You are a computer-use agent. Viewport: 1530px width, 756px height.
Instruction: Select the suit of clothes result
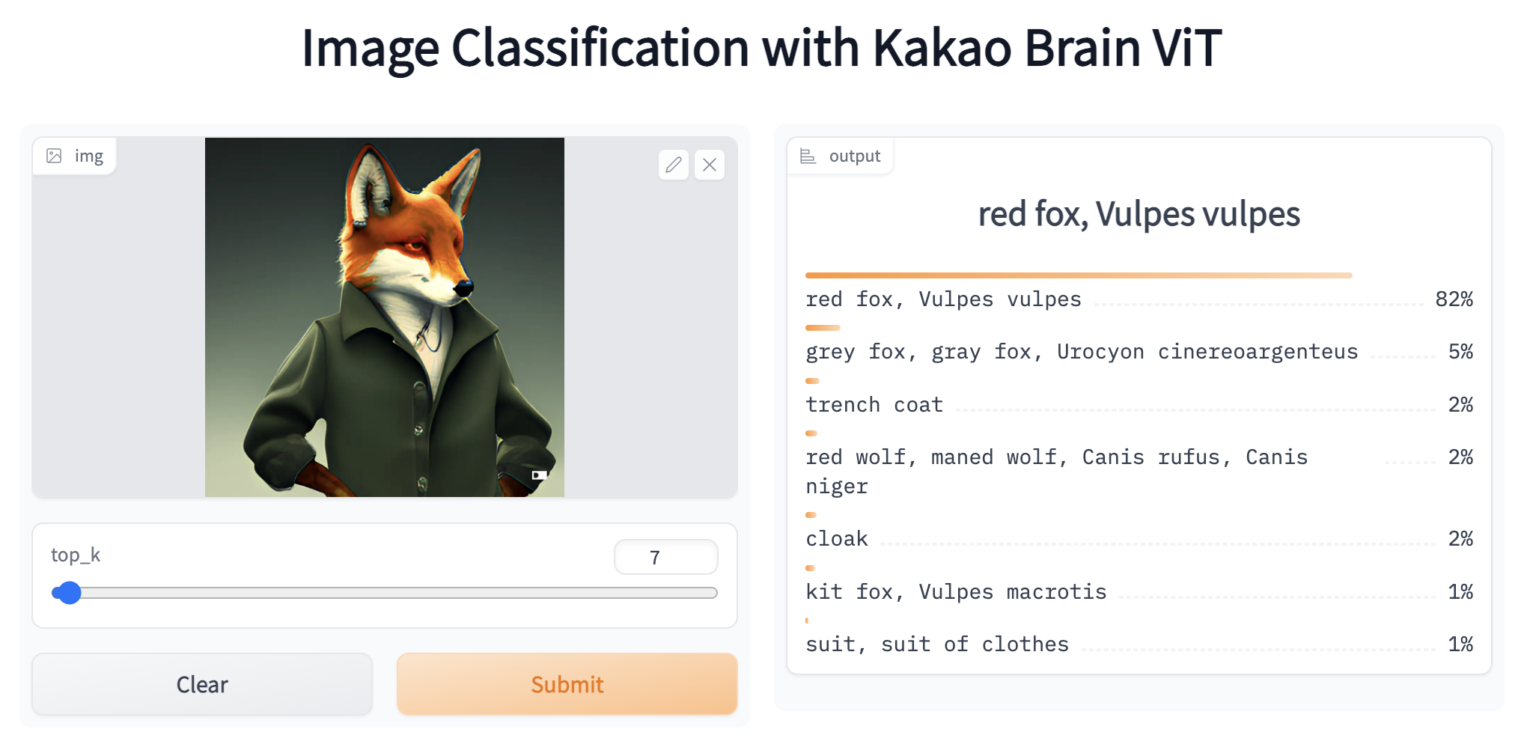(x=937, y=644)
